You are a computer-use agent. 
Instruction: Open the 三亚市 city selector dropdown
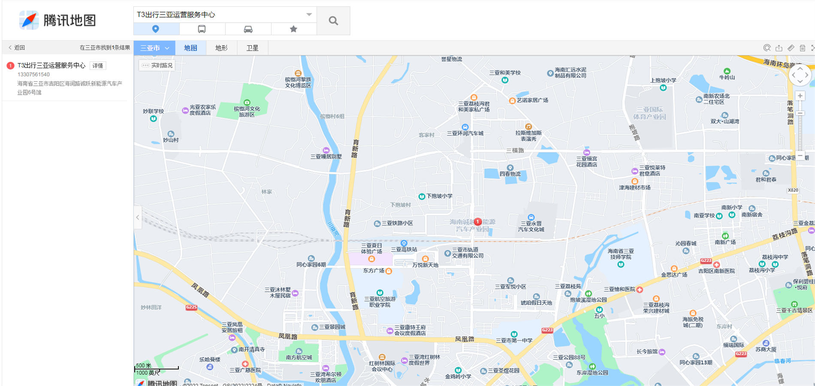tap(154, 48)
